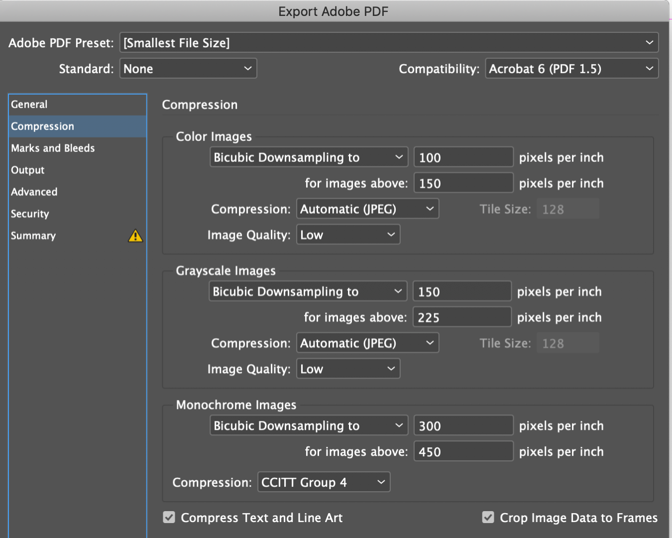Image resolution: width=672 pixels, height=538 pixels.
Task: Go to the Output section
Action: [28, 170]
